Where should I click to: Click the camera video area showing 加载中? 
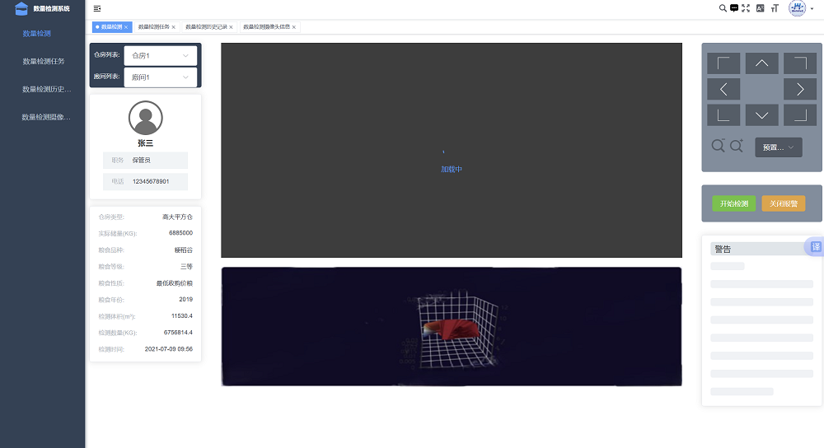point(452,150)
